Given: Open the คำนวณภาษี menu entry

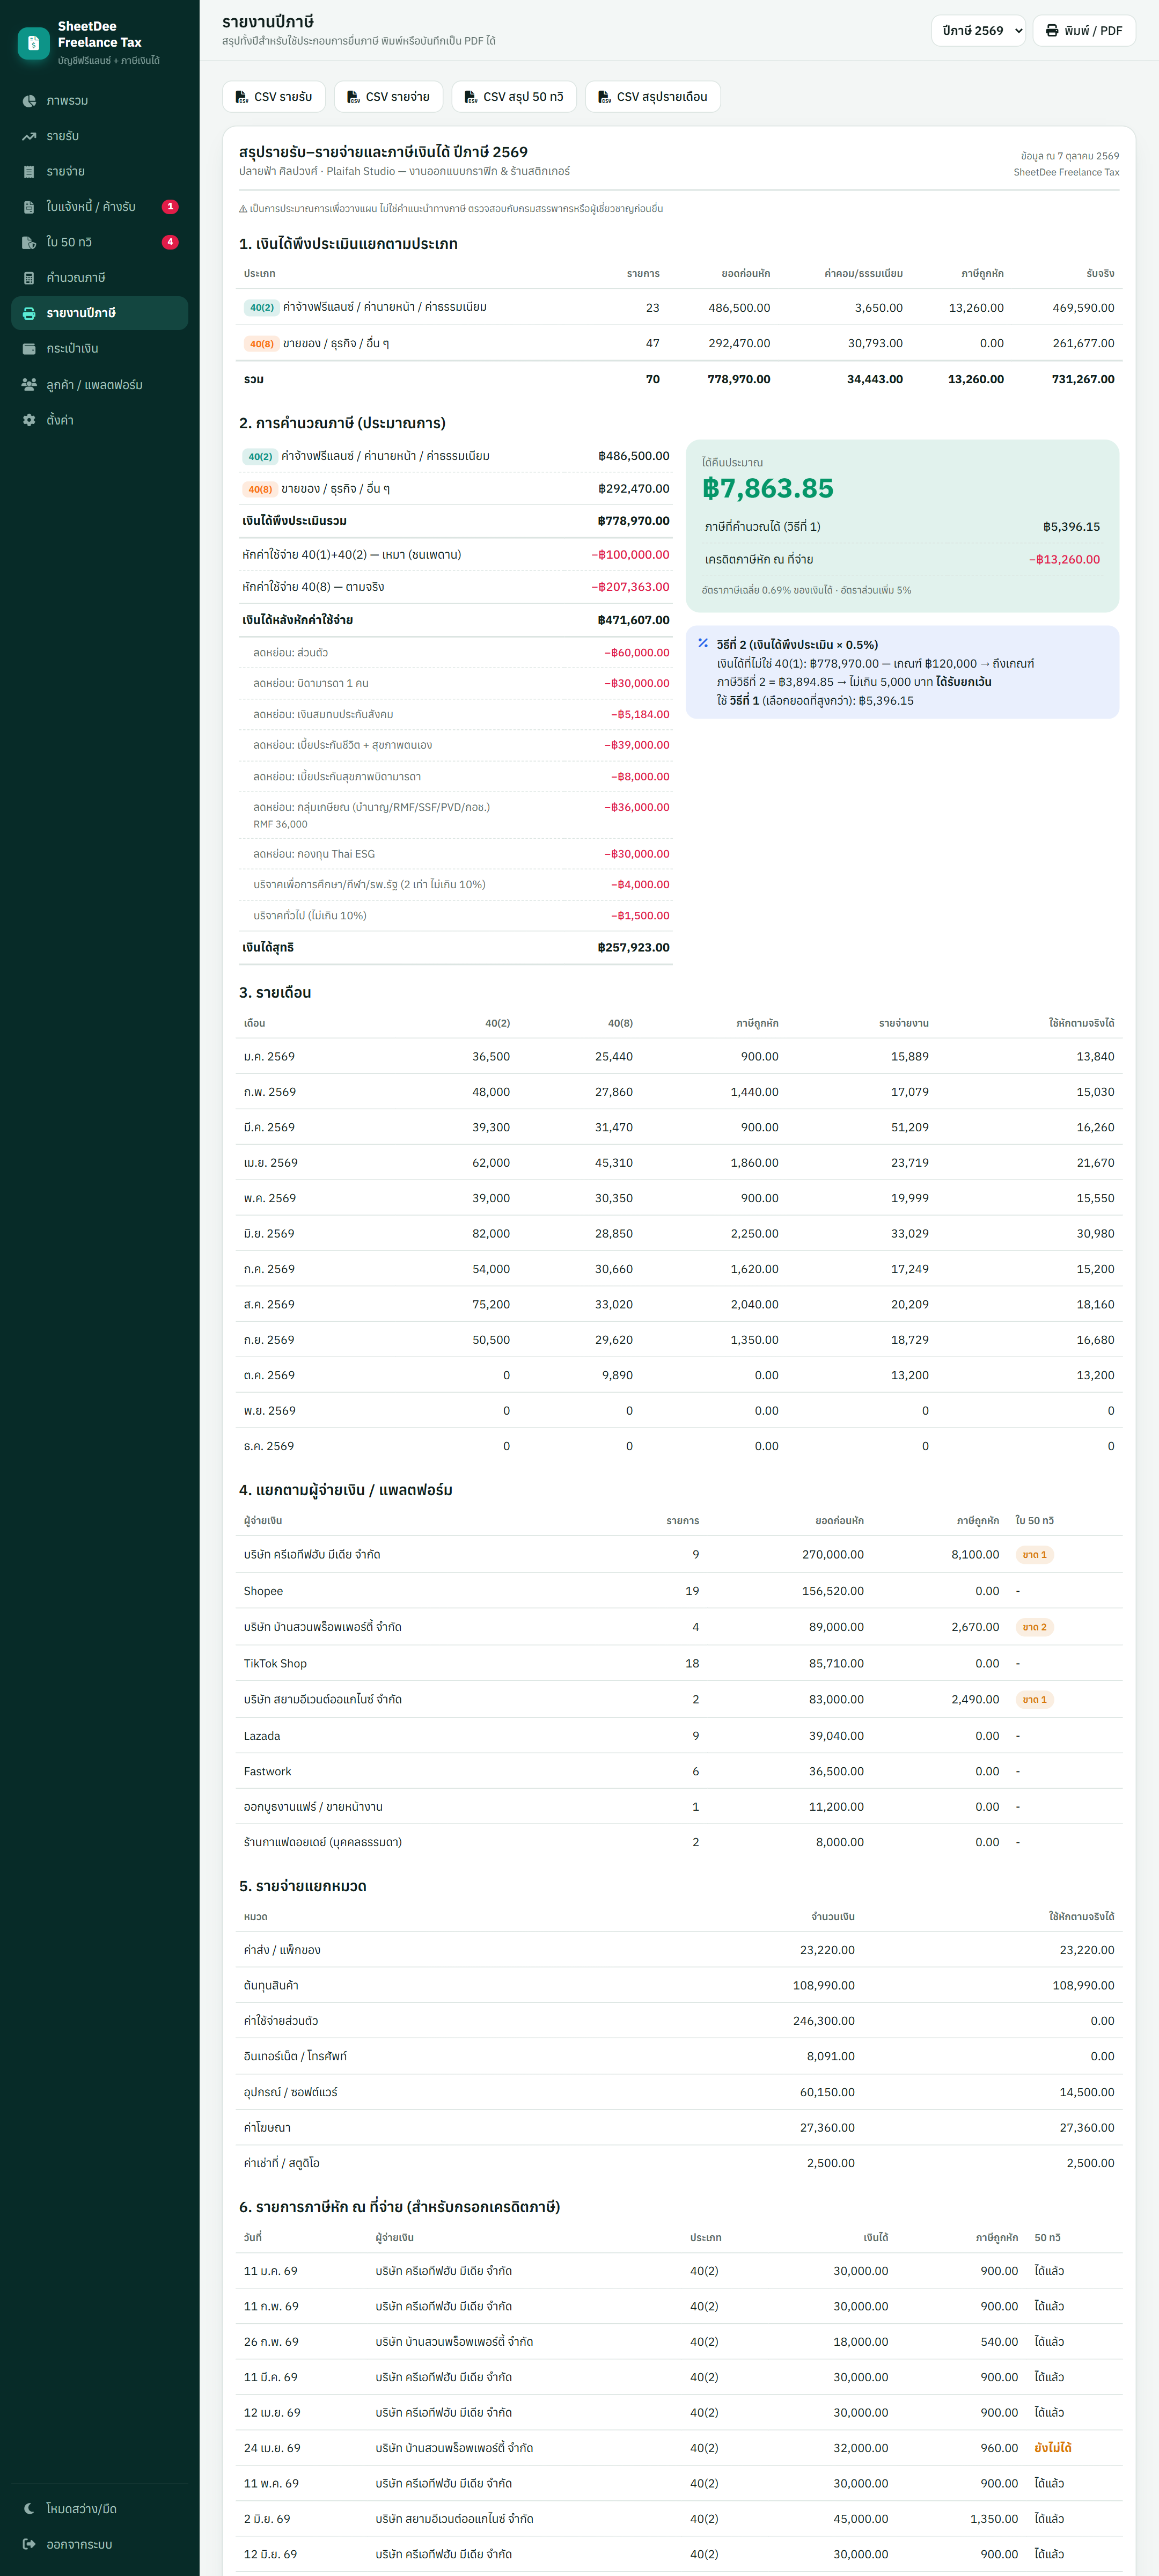Looking at the screenshot, I should (x=100, y=278).
